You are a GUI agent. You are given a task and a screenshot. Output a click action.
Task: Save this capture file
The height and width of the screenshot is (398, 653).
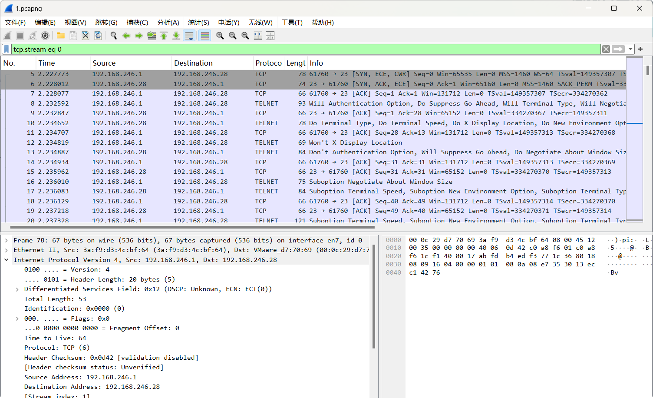[73, 36]
